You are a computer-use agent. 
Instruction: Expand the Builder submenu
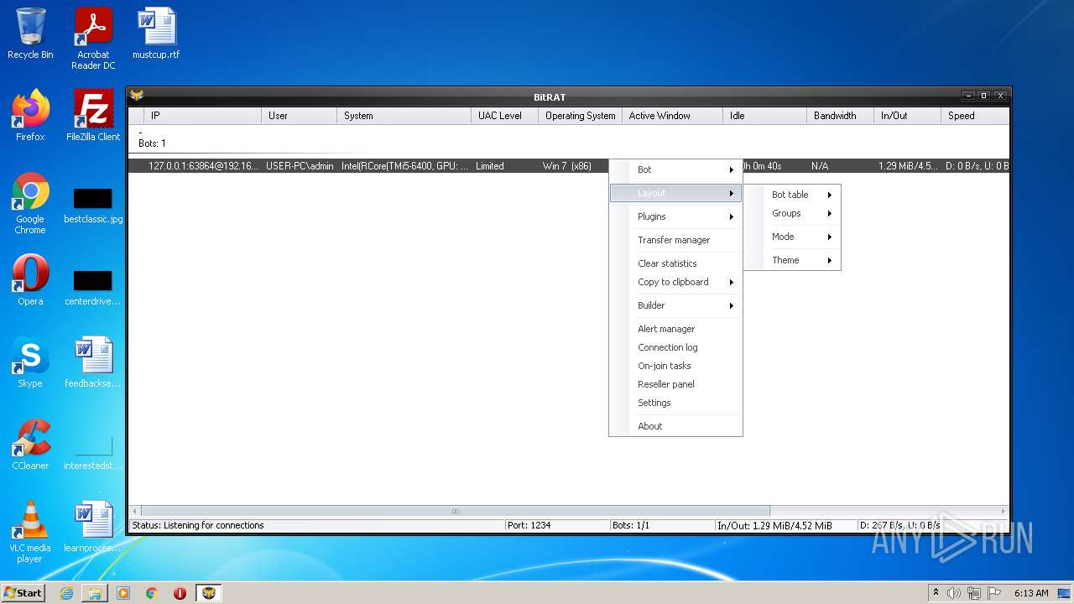pos(676,305)
